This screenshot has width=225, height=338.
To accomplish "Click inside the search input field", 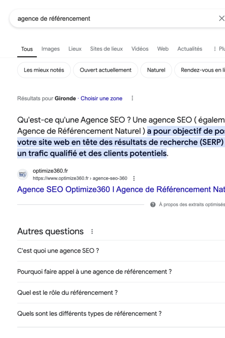I will click(112, 18).
